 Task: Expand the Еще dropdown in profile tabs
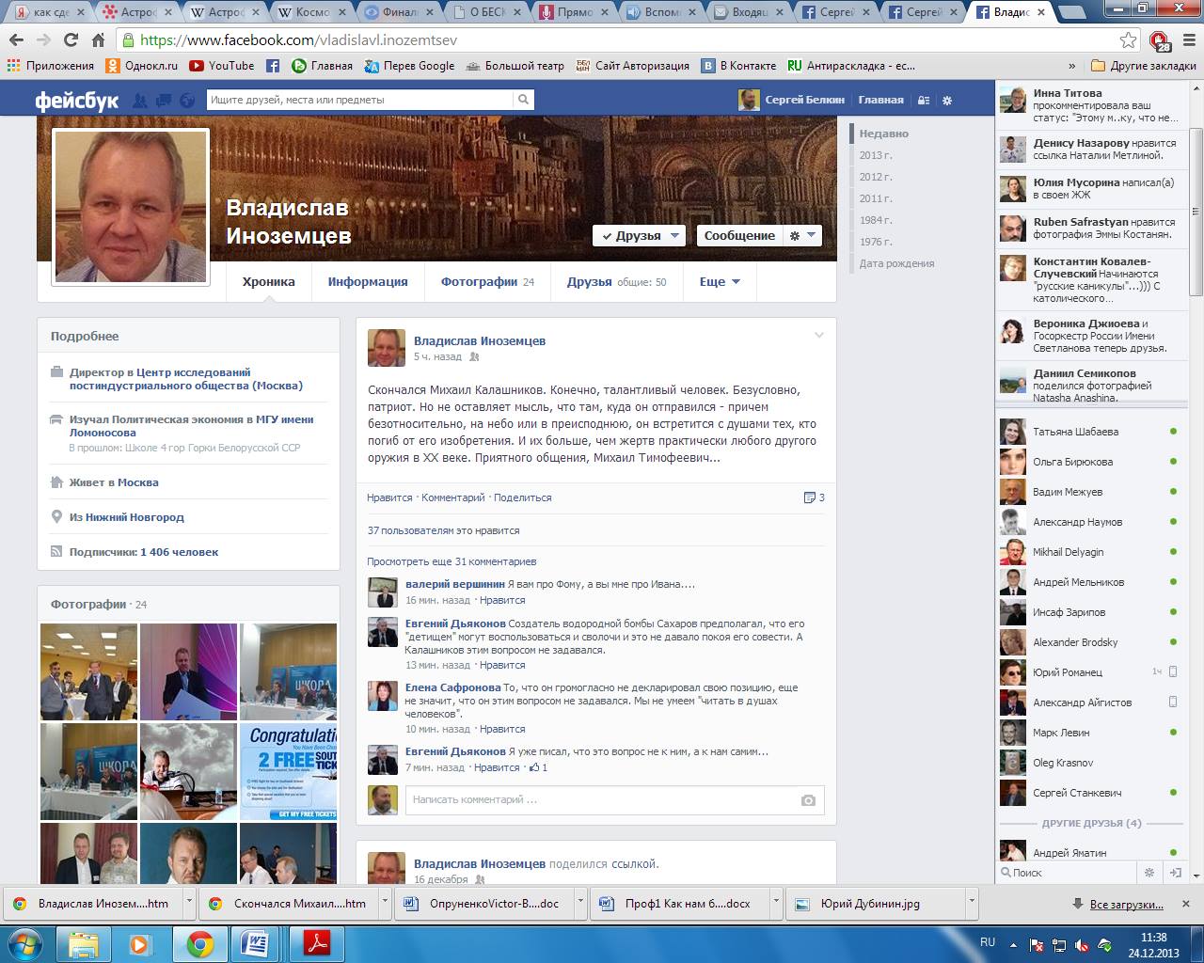(x=720, y=281)
